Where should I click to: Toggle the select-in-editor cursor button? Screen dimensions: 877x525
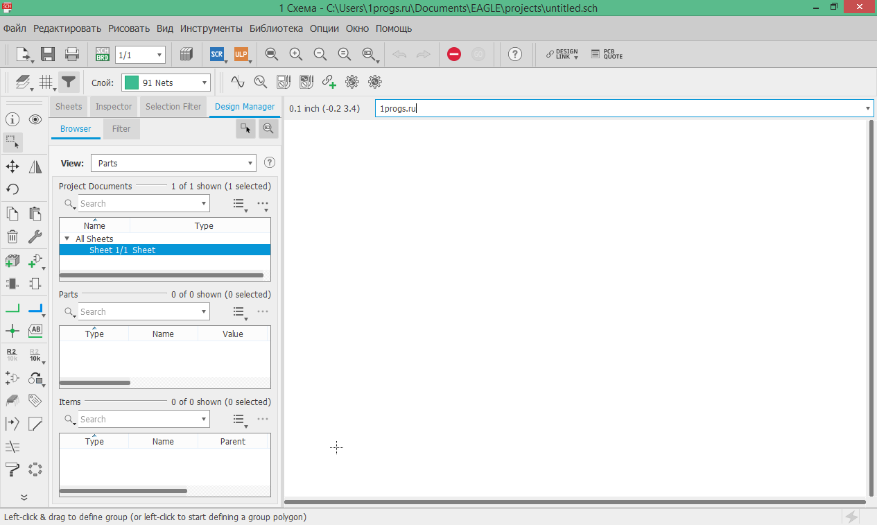[x=245, y=129]
